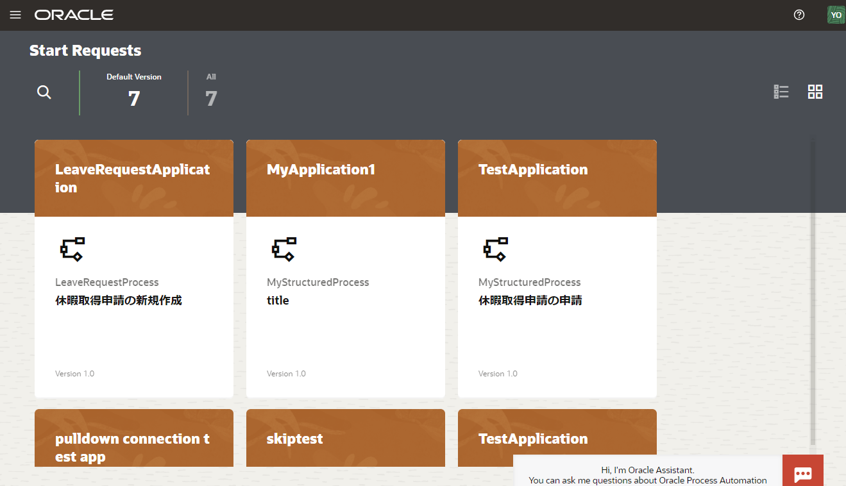Select the Default Version filter tab
846x486 pixels.
coord(133,92)
